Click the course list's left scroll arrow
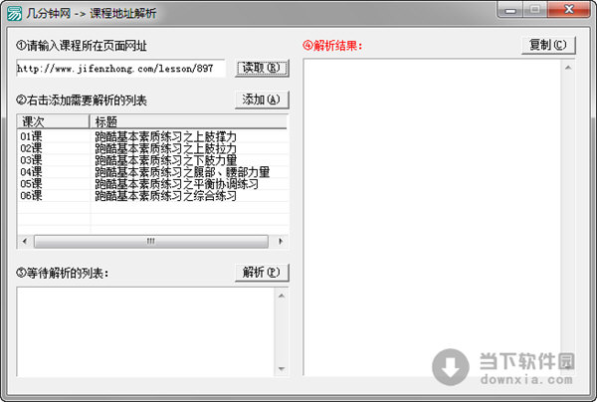 pos(25,241)
